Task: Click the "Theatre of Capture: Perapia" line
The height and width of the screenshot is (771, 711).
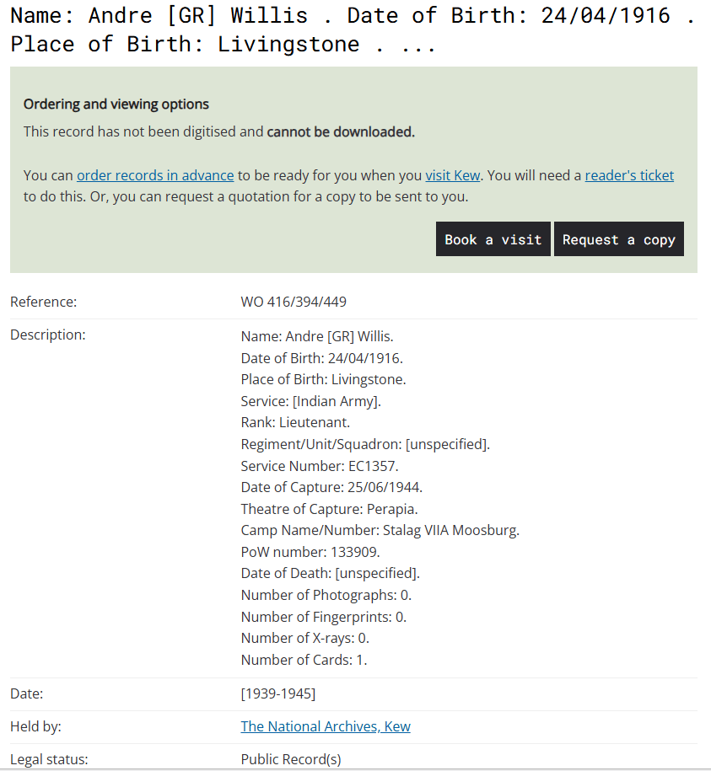Action: click(x=329, y=509)
